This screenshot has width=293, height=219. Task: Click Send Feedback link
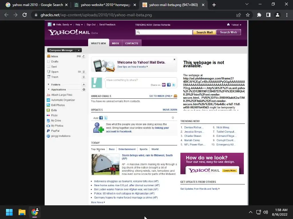107,25
